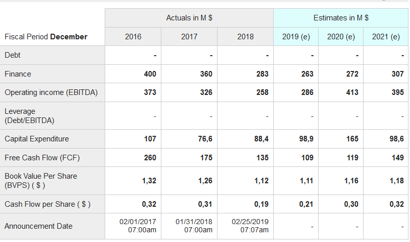Select the 2018 column header
Image resolution: width=410 pixels, height=242 pixels.
(245, 37)
